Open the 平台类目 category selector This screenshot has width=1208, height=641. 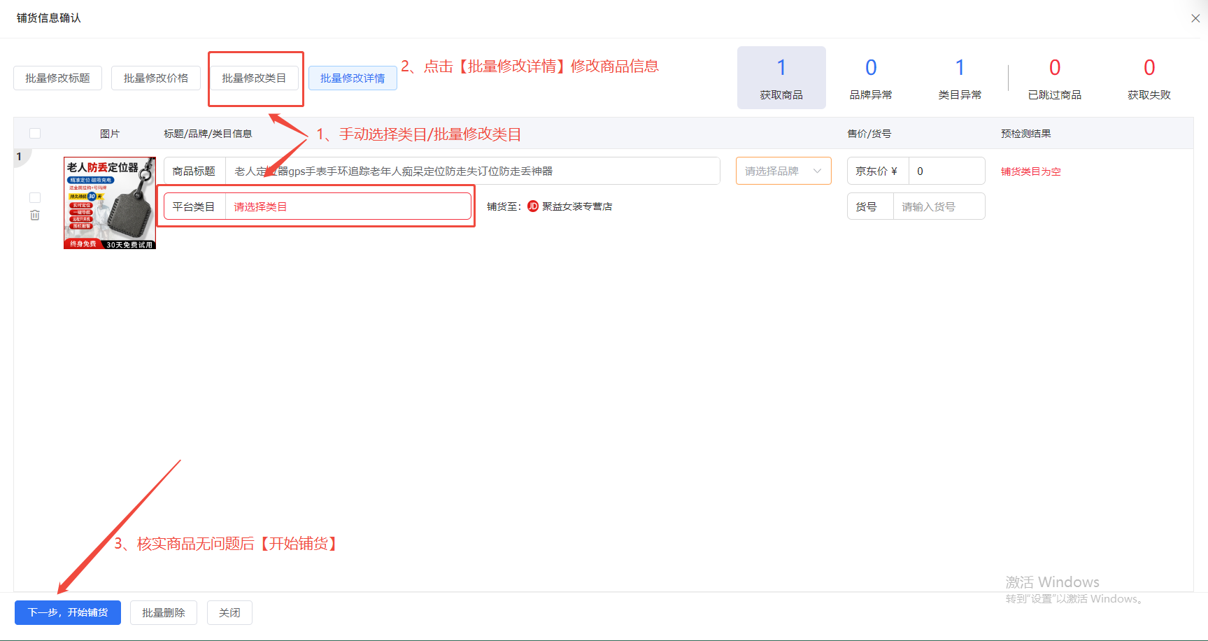tap(347, 206)
